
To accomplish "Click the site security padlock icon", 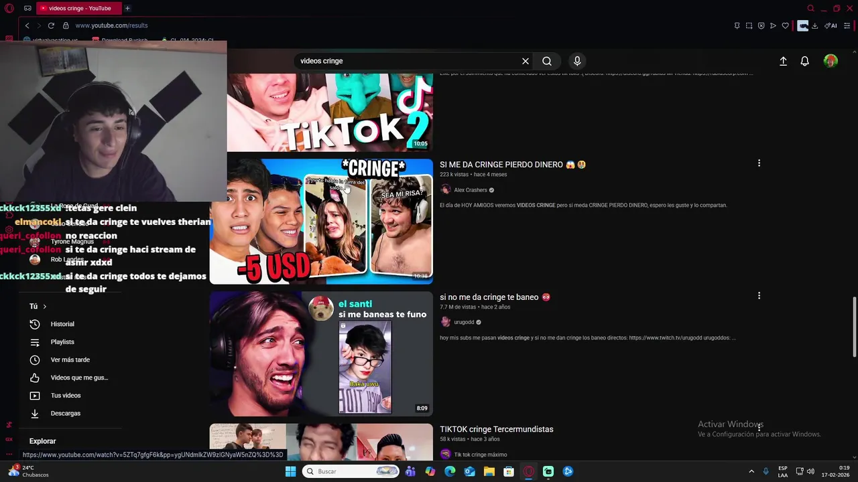I will [66, 25].
